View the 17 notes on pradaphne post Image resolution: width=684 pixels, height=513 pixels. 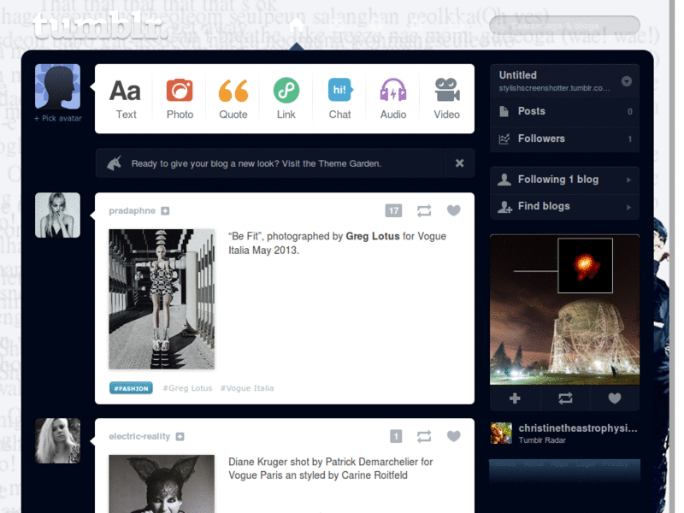(393, 211)
